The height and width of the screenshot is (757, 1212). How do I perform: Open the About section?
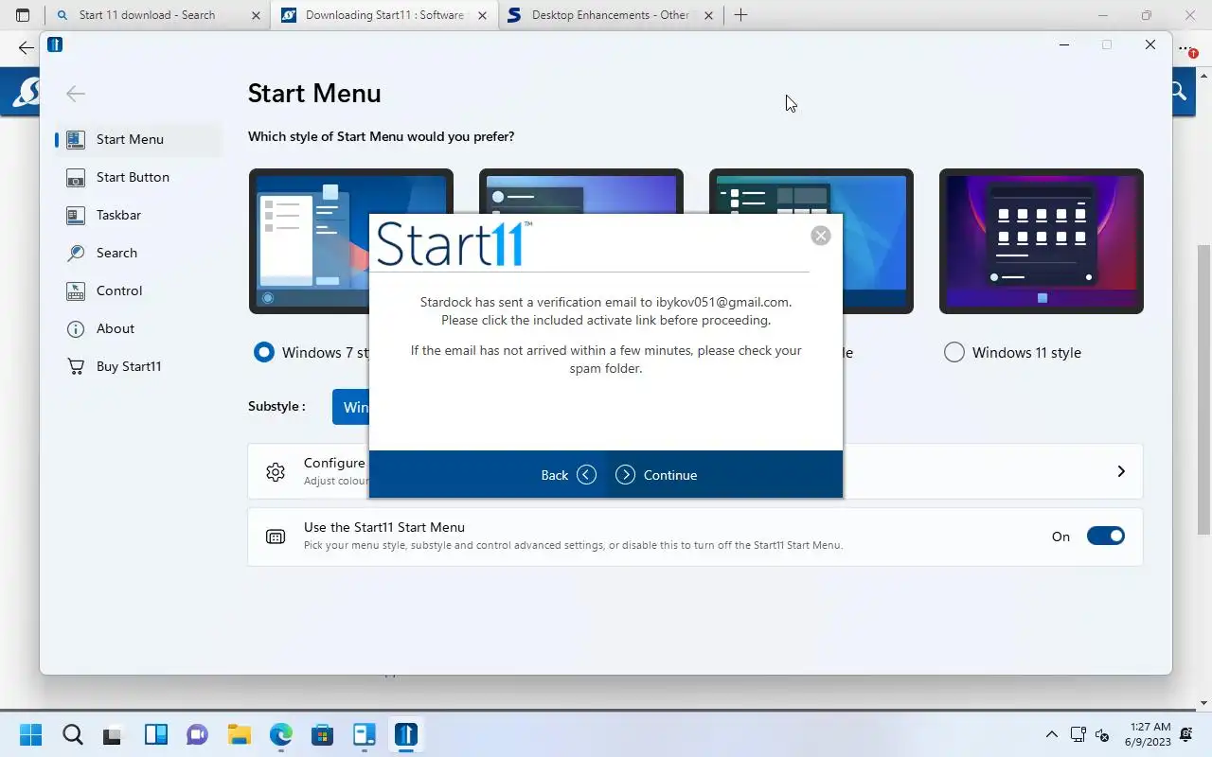138,328
